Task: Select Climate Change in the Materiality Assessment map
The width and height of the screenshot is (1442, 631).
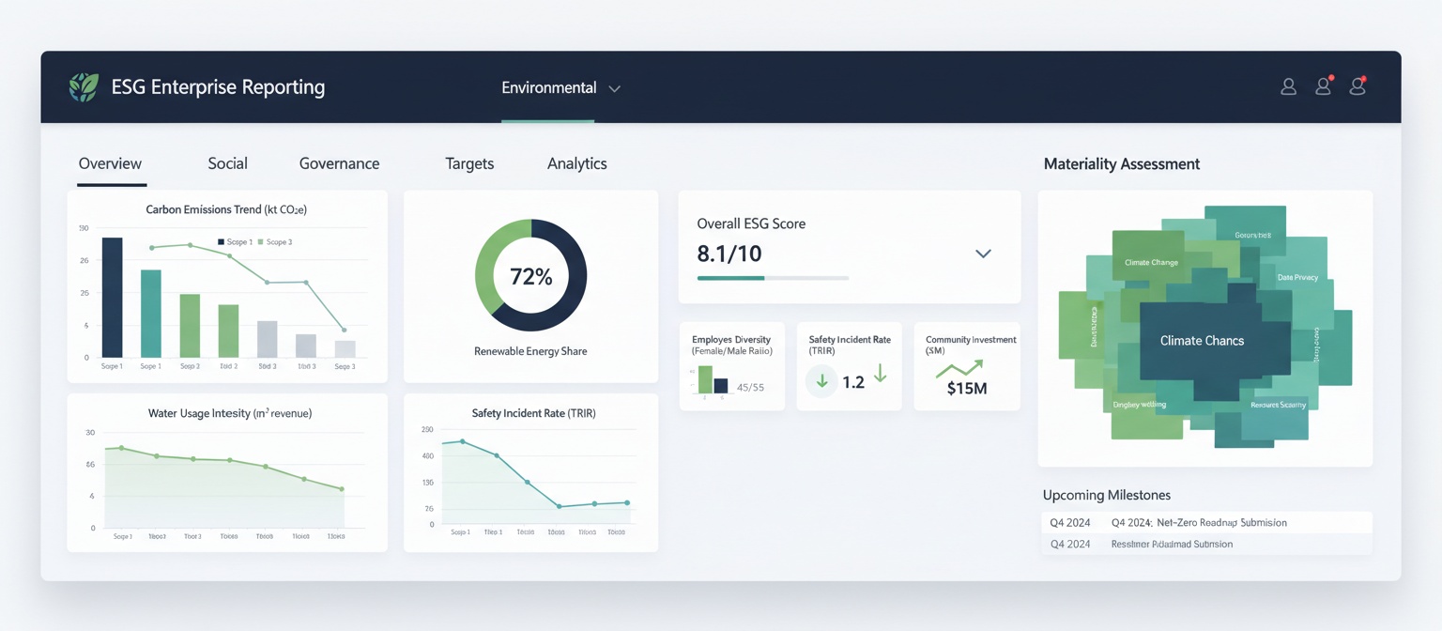Action: pyautogui.click(x=1203, y=340)
